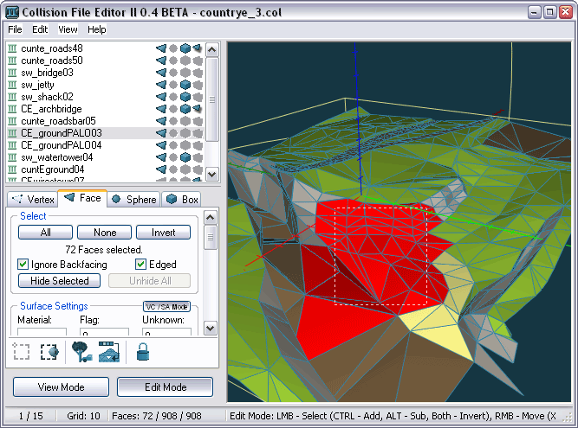Screen dimensions: 578x428
Task: Click the shadow mesh icon on CE_archbridge row
Action: (x=198, y=109)
